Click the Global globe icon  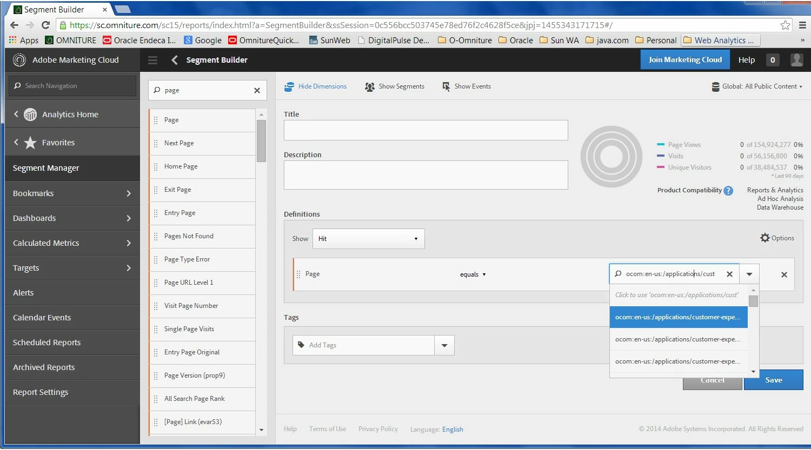716,86
